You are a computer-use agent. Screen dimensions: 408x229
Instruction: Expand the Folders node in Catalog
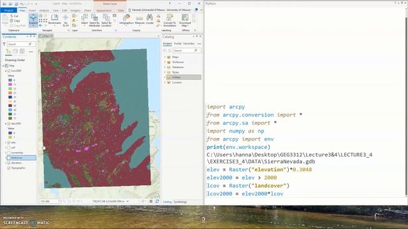click(164, 78)
